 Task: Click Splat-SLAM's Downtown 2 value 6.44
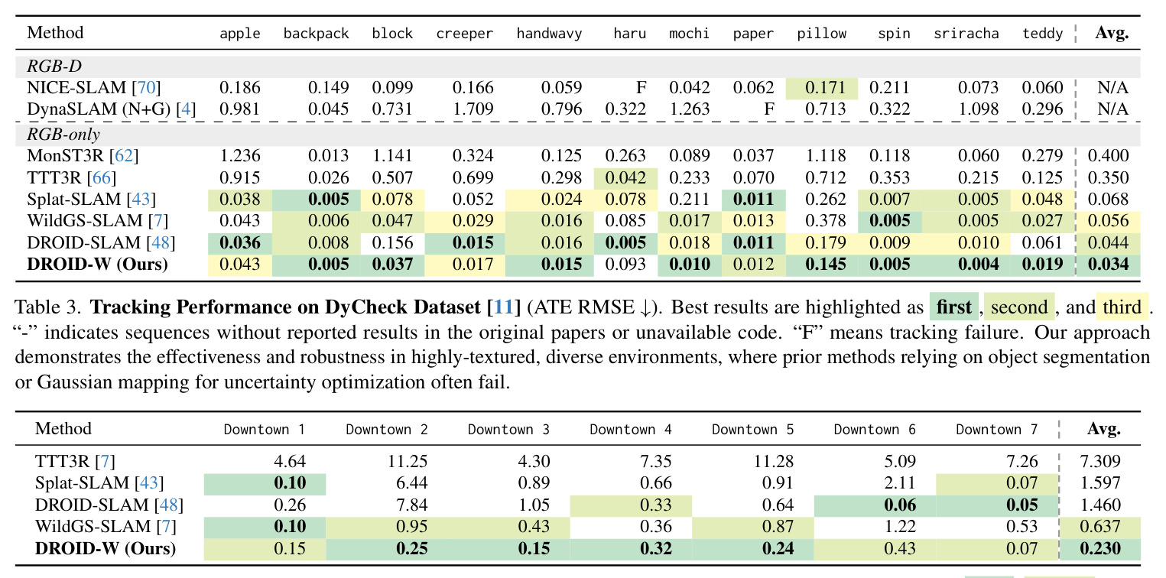click(x=413, y=483)
